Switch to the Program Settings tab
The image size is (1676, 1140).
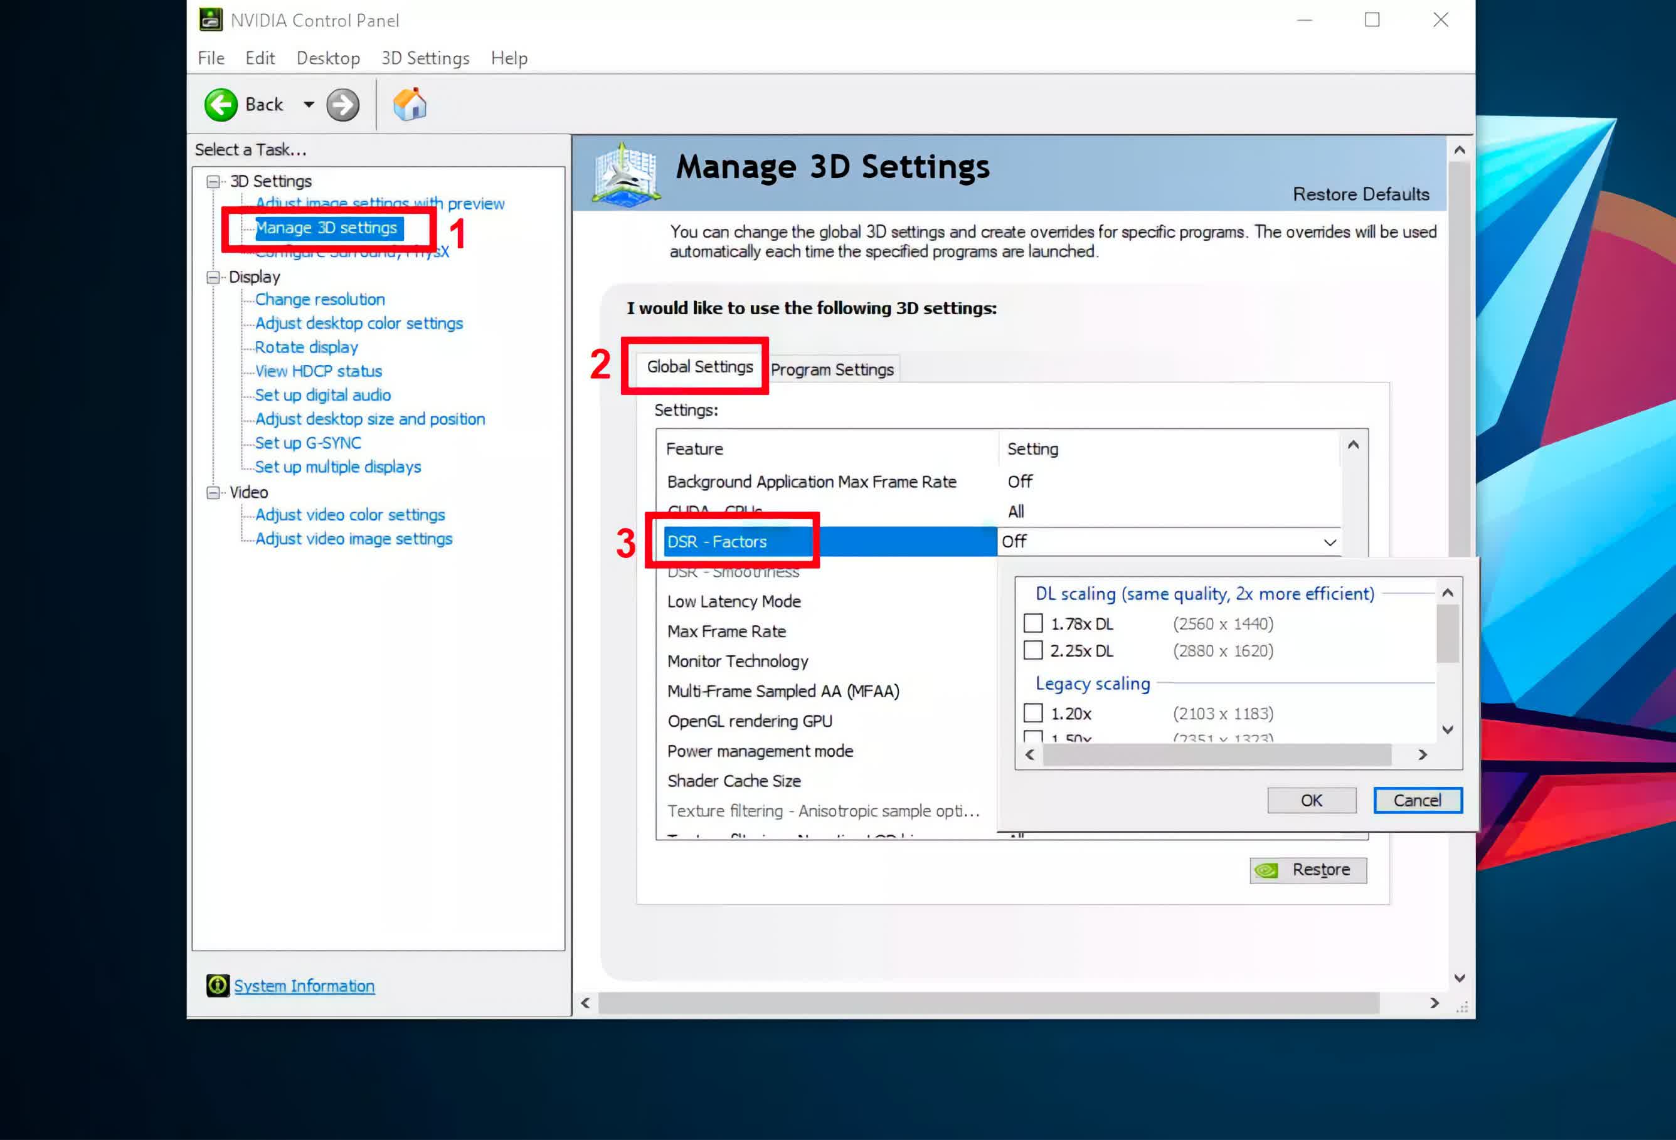[832, 369]
